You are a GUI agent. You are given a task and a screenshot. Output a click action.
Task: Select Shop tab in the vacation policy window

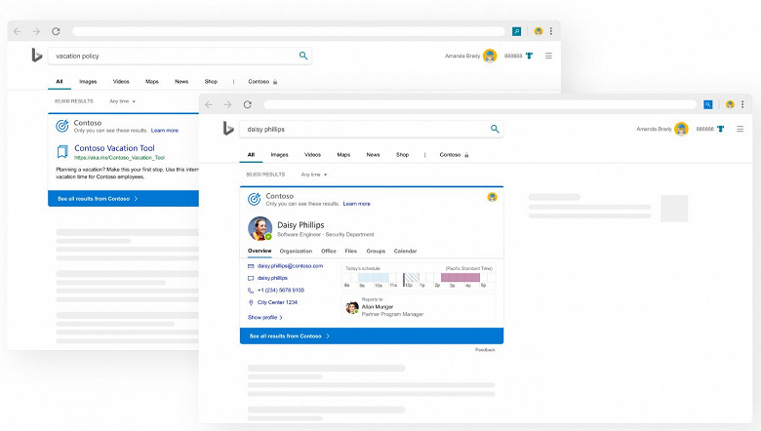pos(211,82)
